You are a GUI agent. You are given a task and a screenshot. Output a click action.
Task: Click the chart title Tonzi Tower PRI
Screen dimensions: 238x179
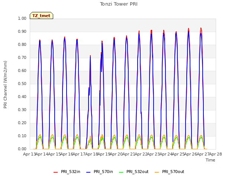pyautogui.click(x=119, y=4)
